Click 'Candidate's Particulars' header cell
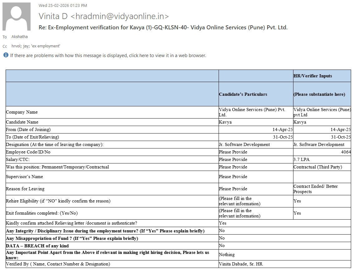 tap(256, 94)
